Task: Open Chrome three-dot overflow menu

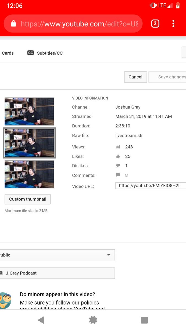Action: tap(173, 24)
